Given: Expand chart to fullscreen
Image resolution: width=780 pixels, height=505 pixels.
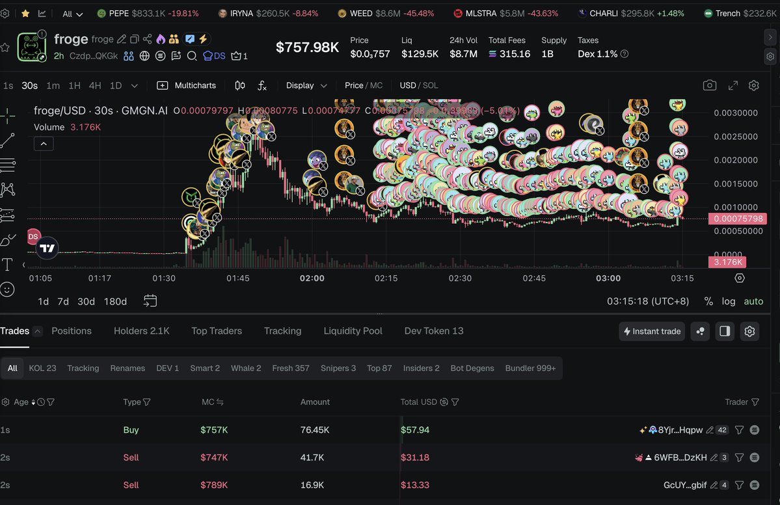Looking at the screenshot, I should click(733, 85).
